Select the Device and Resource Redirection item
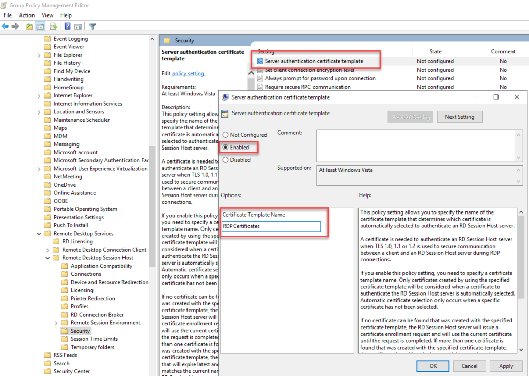Image resolution: width=529 pixels, height=376 pixels. tap(110, 282)
